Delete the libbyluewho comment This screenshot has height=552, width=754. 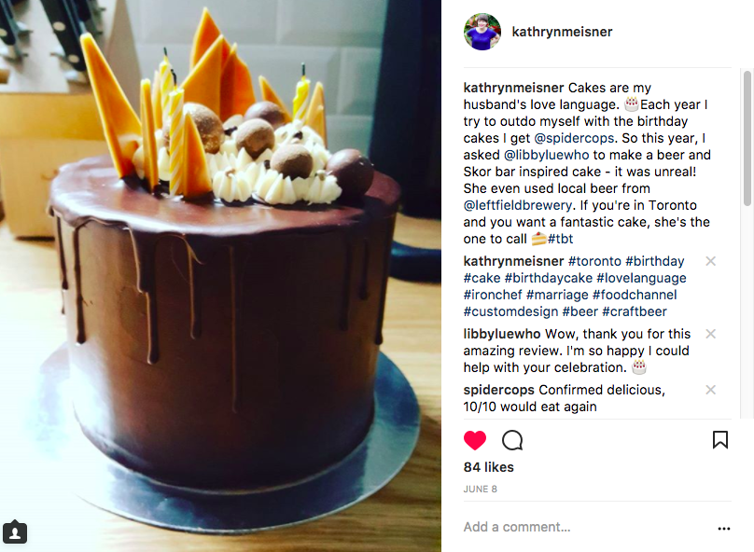pos(710,334)
